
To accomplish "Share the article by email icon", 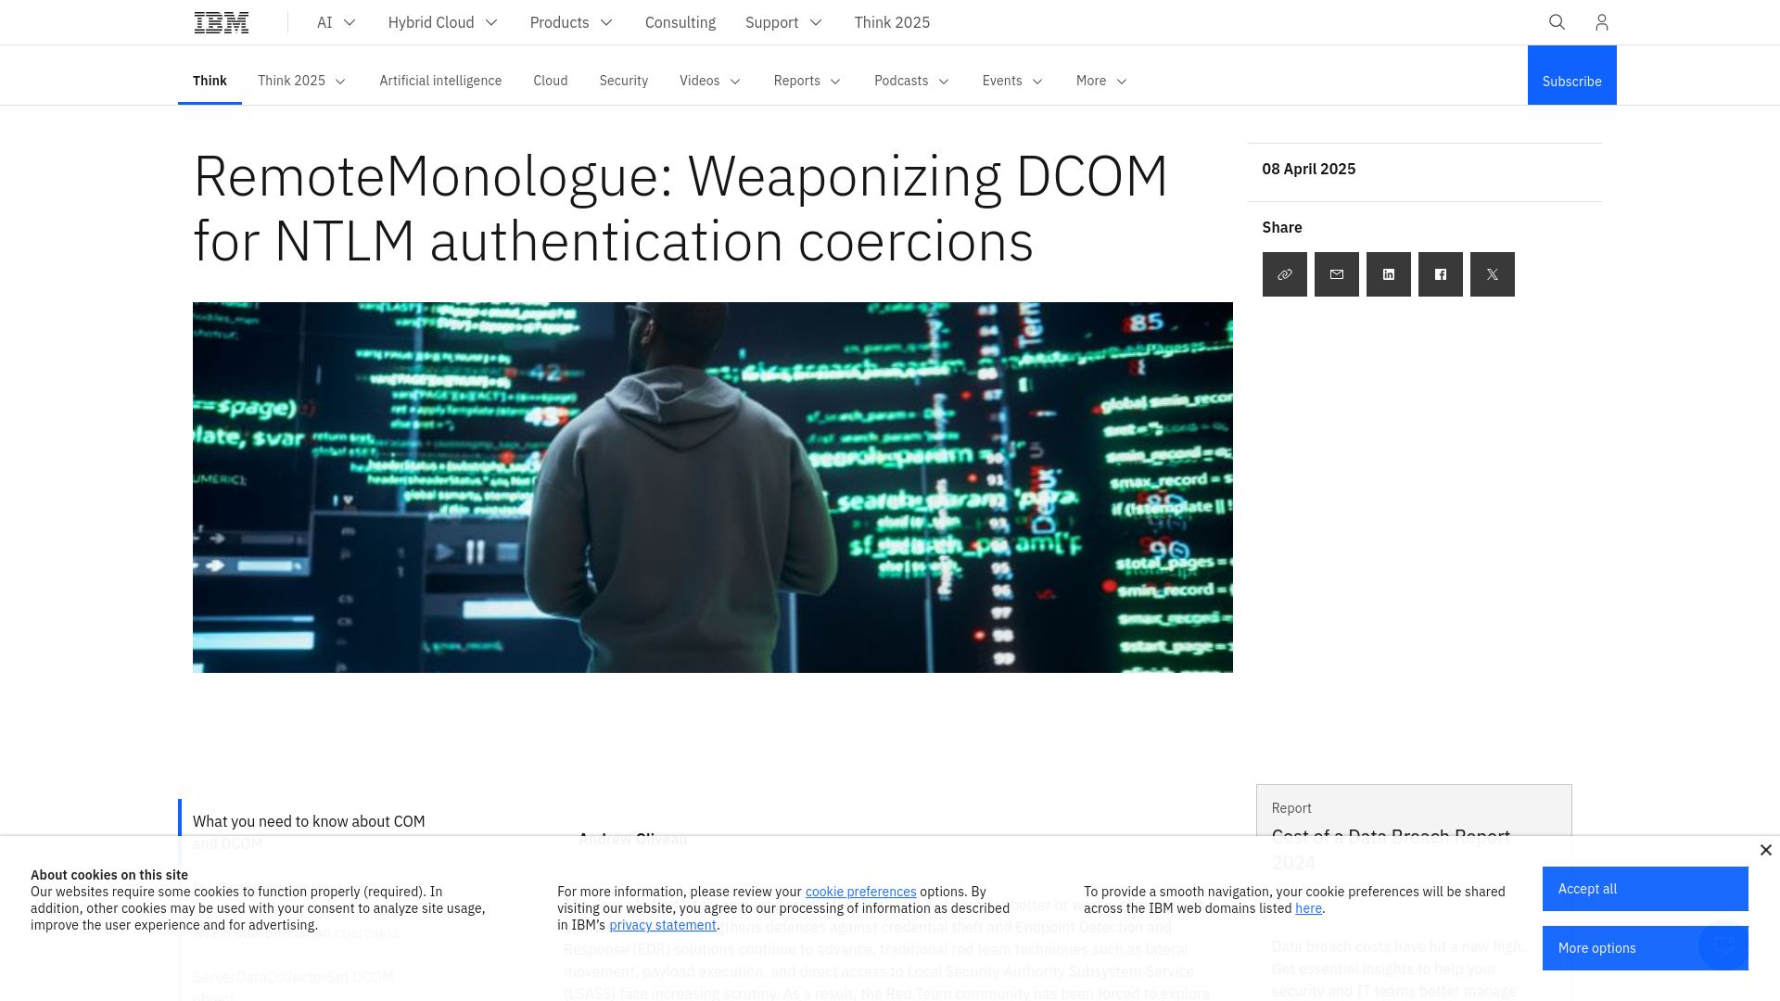I will point(1337,274).
